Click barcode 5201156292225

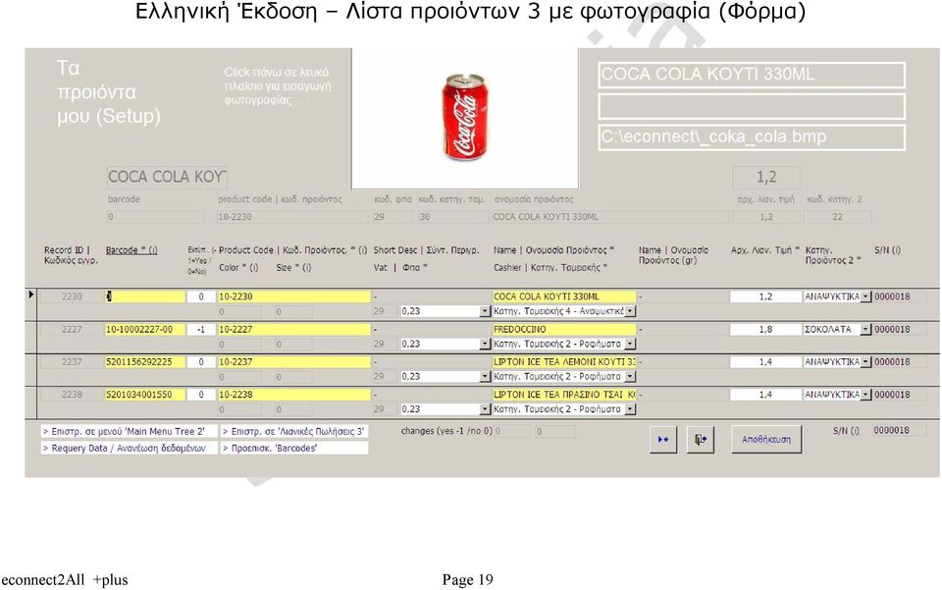(145, 361)
